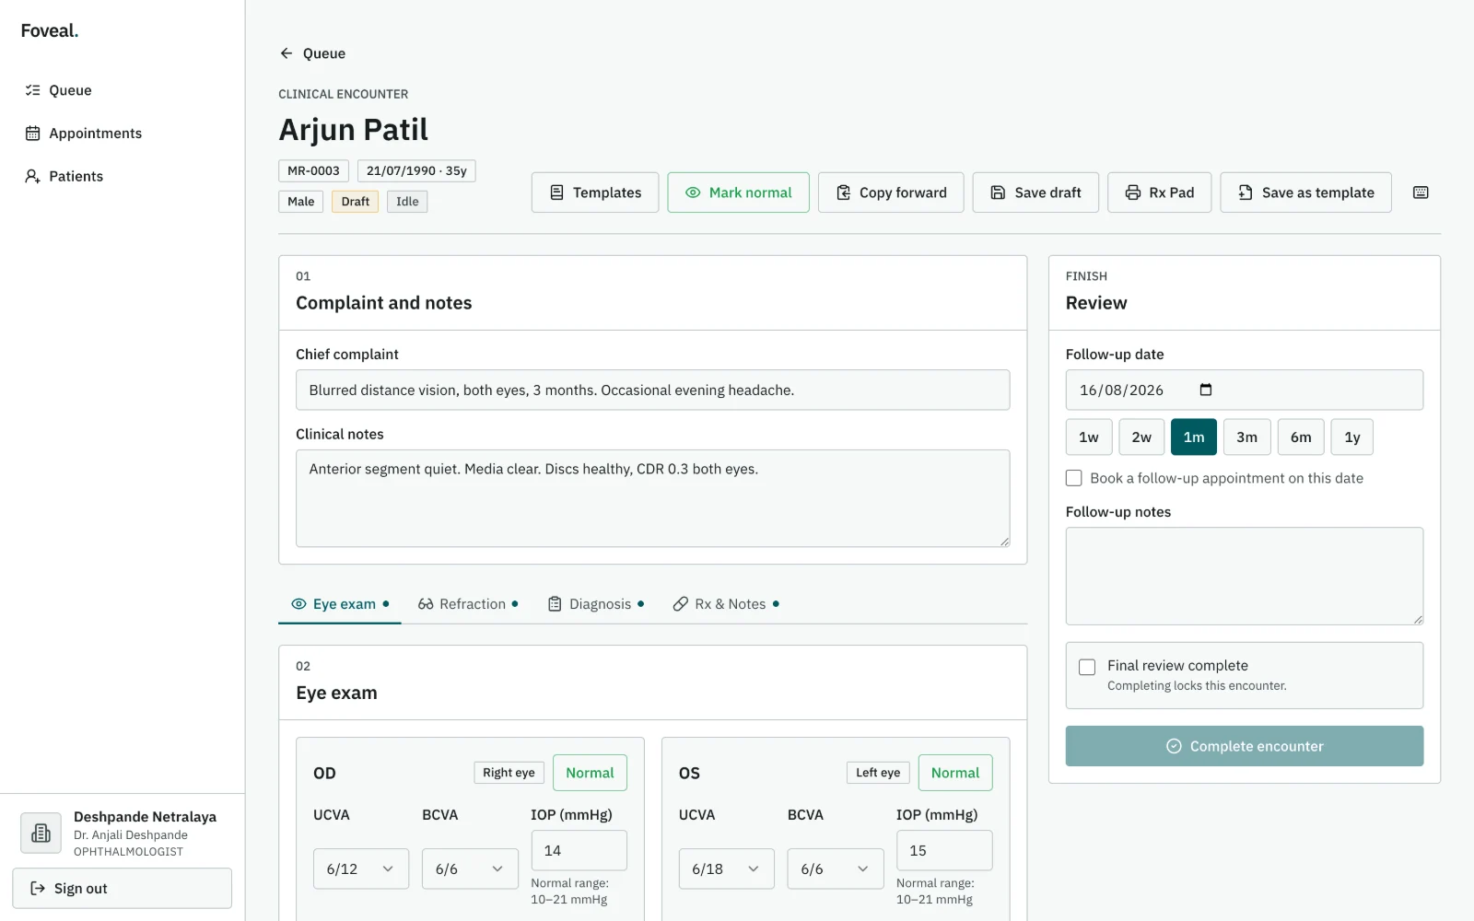
Task: Open the Diagnosis tab
Action: [x=595, y=604]
